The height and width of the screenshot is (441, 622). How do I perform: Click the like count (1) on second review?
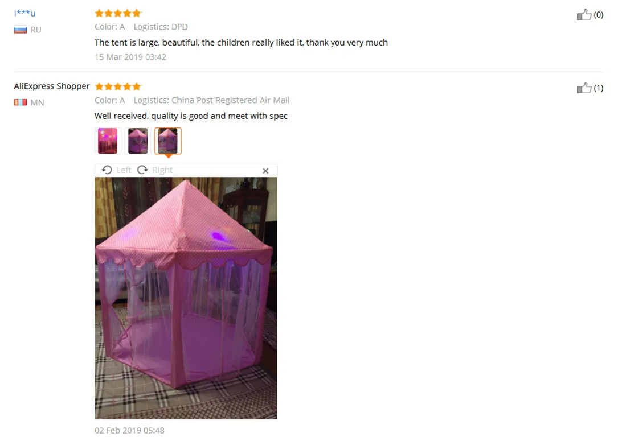599,88
